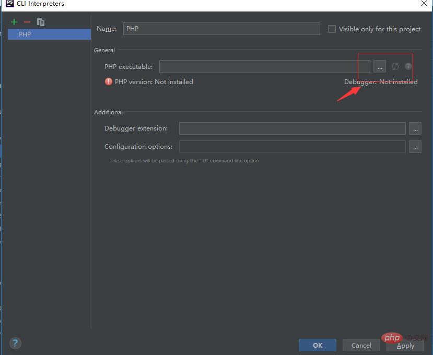Screen dimensions: 433x355
Task: Browse for the PHP executable path
Action: coord(380,66)
